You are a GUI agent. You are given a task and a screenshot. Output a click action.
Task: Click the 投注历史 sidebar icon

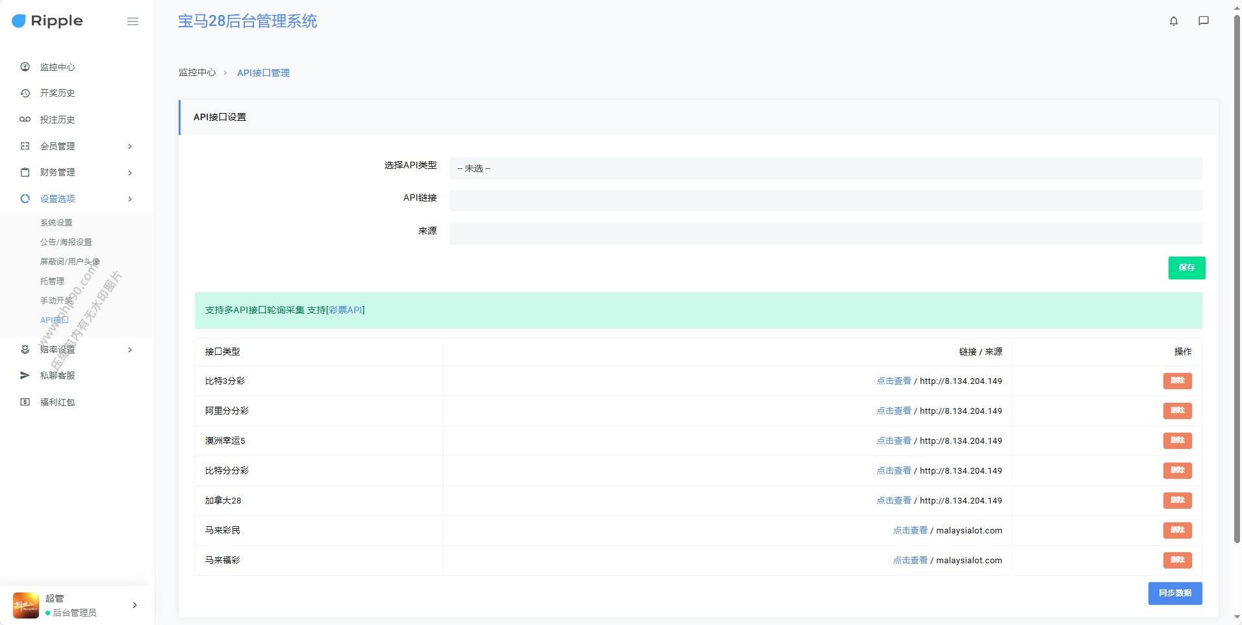25,120
